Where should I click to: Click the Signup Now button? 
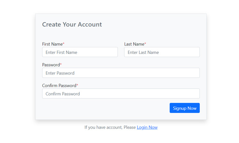click(185, 108)
